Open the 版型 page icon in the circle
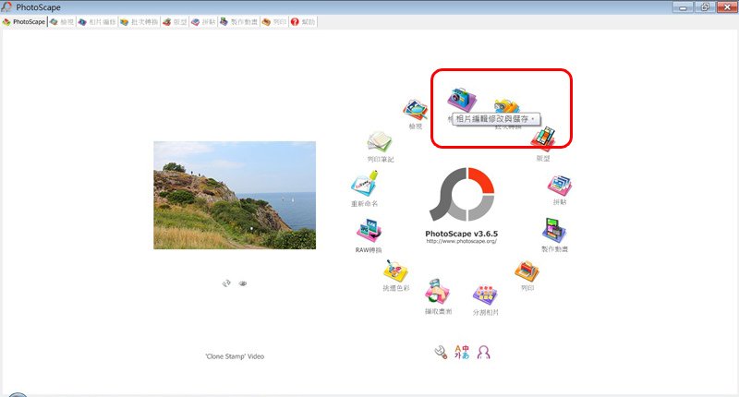The width and height of the screenshot is (739, 397). tap(543, 138)
